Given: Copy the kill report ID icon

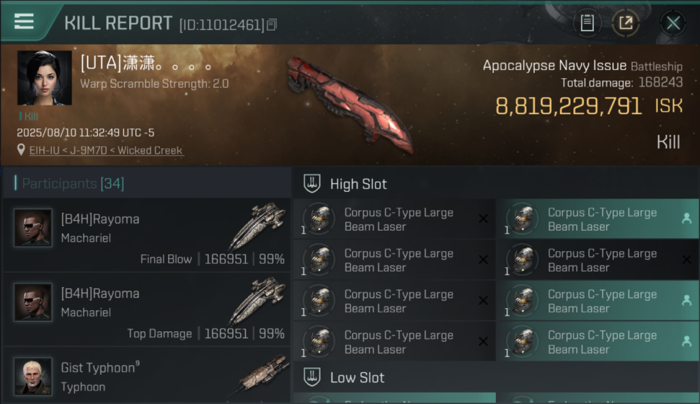Looking at the screenshot, I should (x=272, y=24).
